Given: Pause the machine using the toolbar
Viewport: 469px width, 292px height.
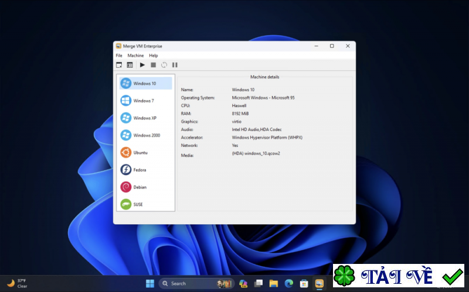Looking at the screenshot, I should pos(175,65).
